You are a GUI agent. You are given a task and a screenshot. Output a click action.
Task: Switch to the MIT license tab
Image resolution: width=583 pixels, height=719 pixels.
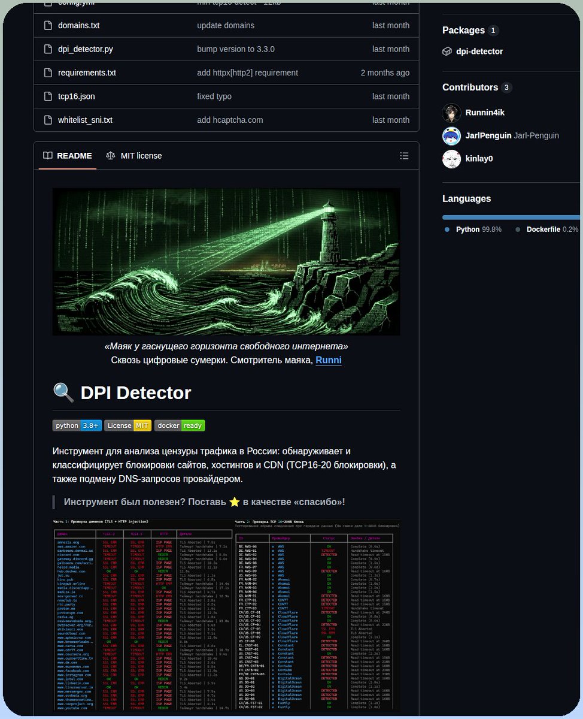(x=133, y=156)
